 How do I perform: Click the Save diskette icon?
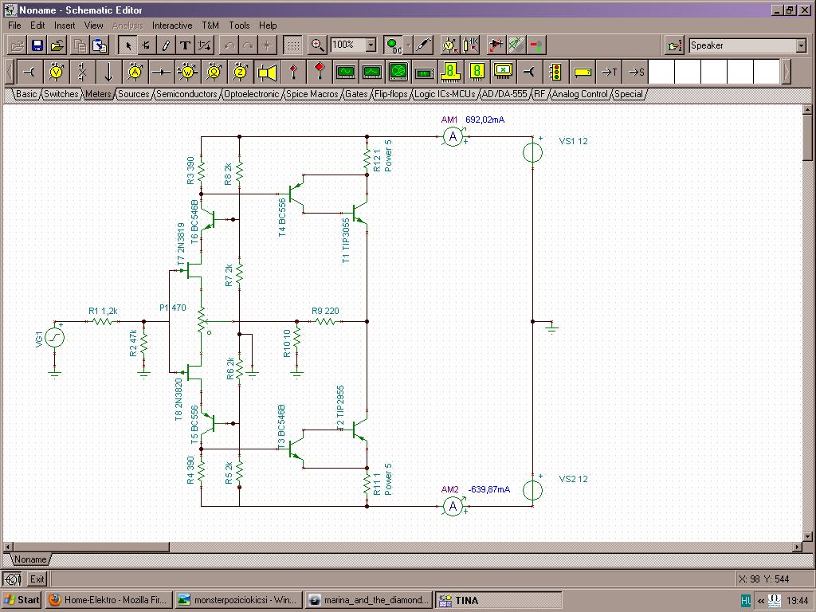click(37, 45)
